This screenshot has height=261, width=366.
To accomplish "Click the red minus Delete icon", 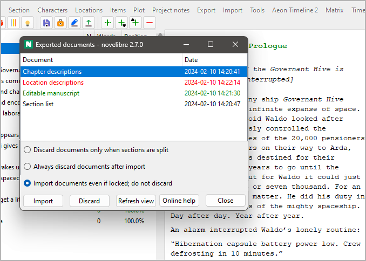I will (150, 23).
